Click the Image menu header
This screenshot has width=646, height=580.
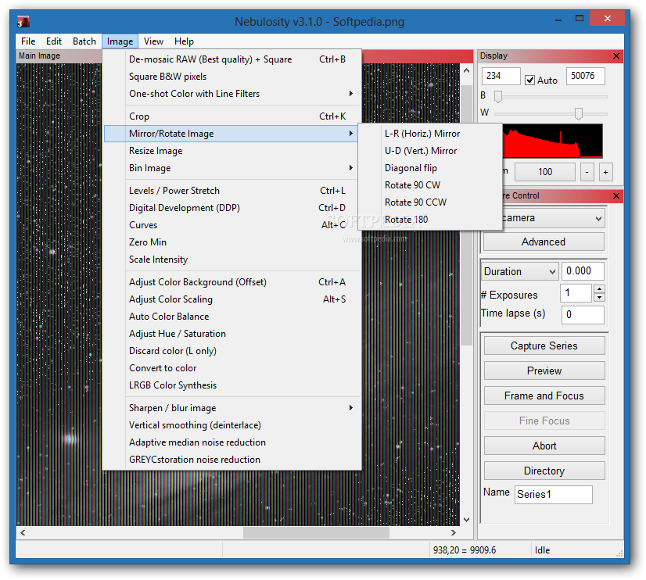(120, 41)
